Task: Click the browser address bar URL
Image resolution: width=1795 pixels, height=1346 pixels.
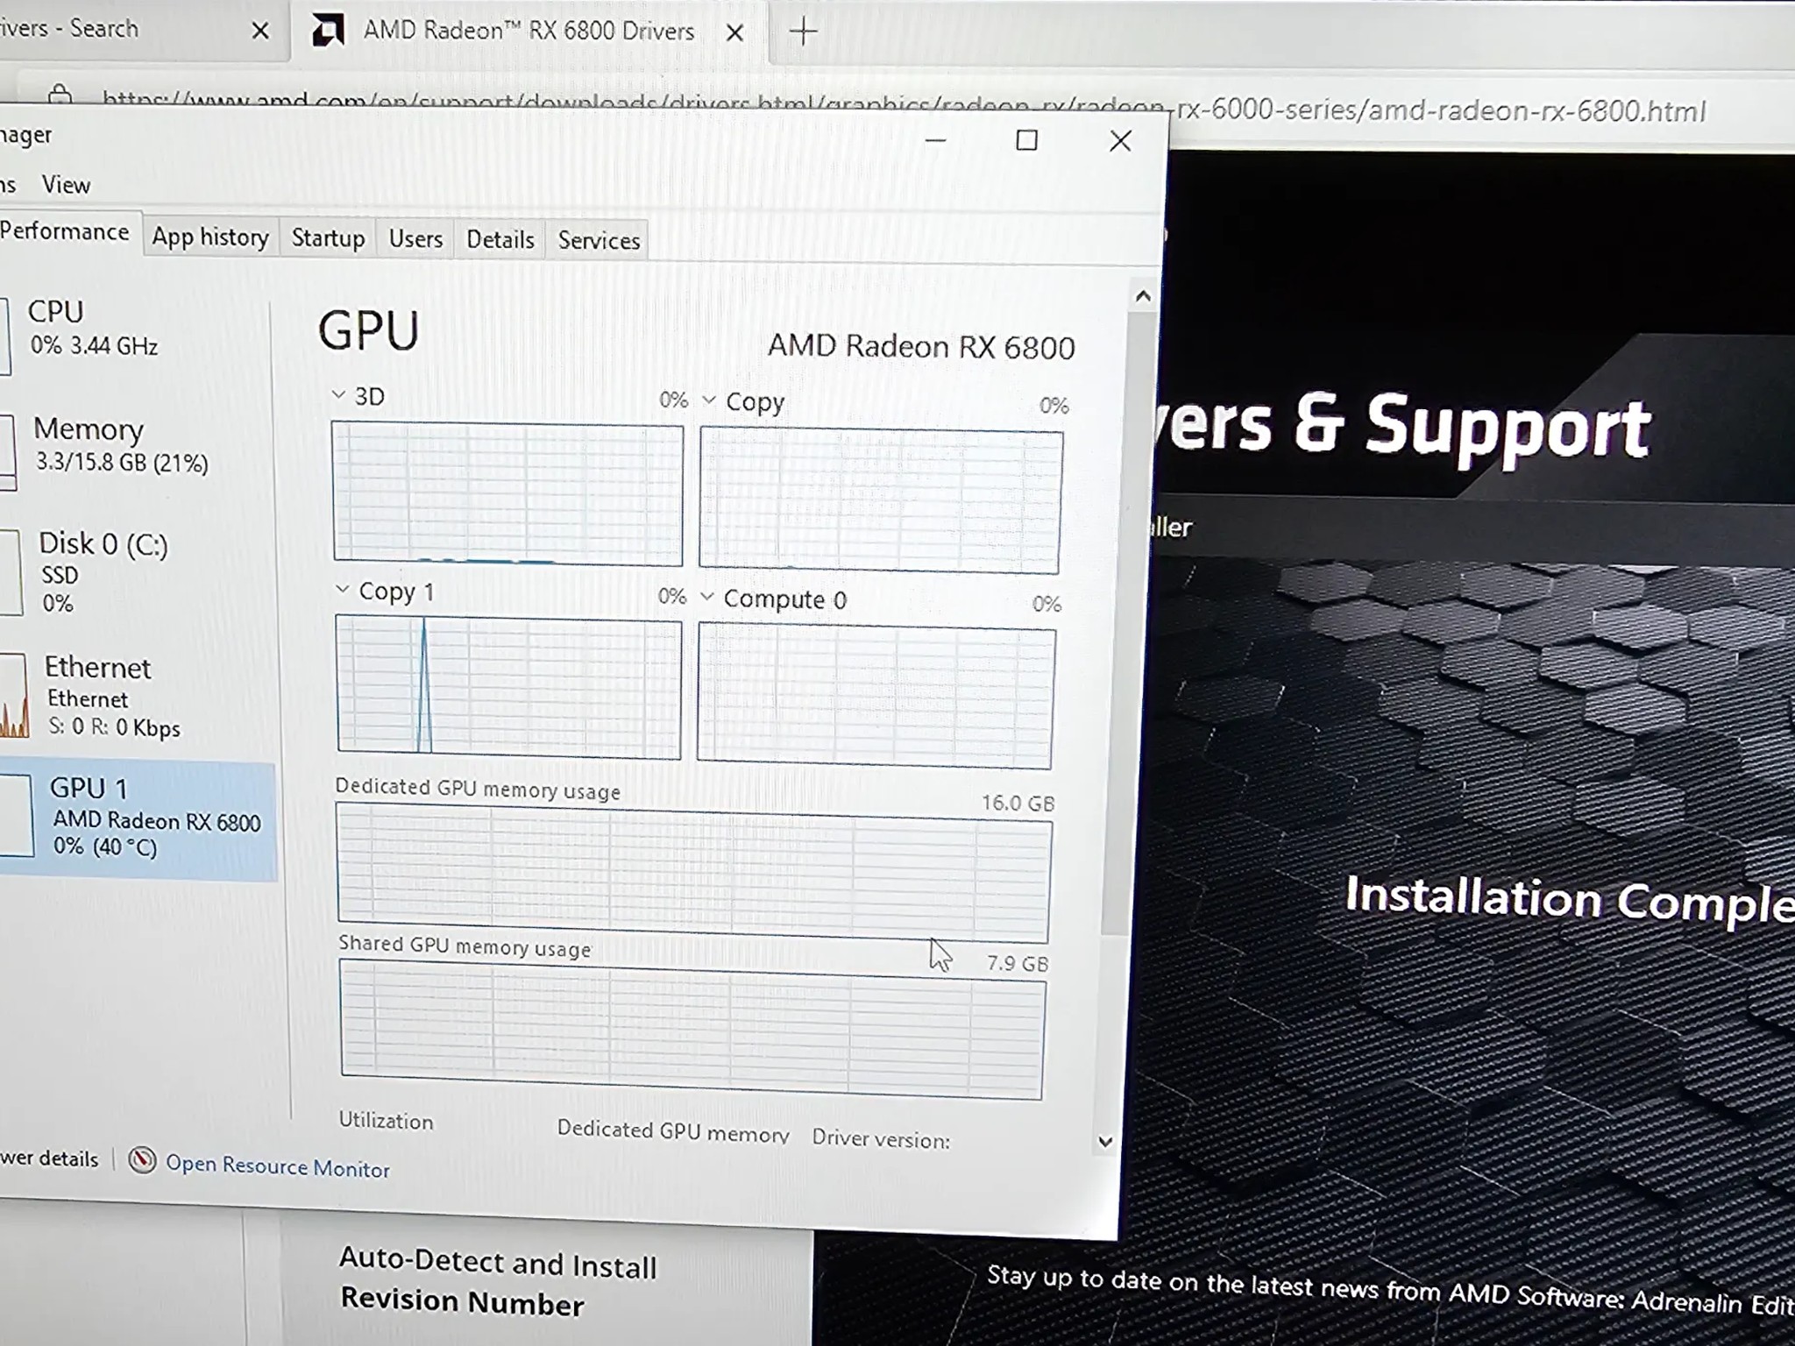Action: [x=903, y=107]
